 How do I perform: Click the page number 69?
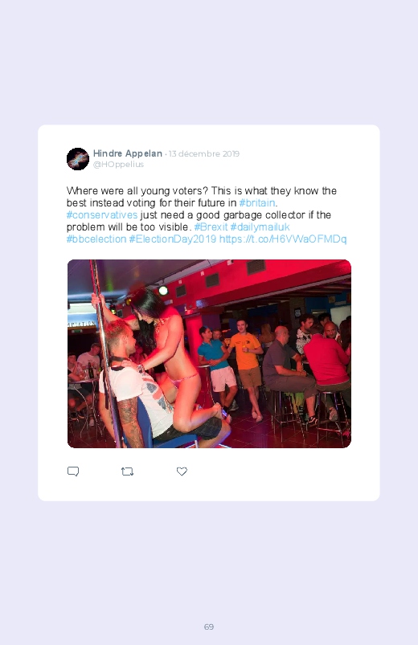pos(209,627)
